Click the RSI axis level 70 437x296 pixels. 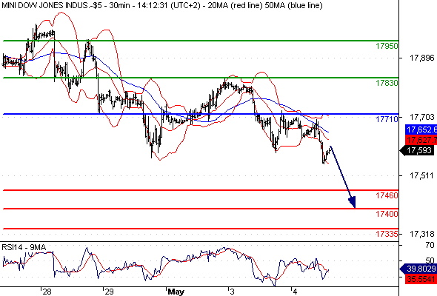pyautogui.click(x=430, y=246)
